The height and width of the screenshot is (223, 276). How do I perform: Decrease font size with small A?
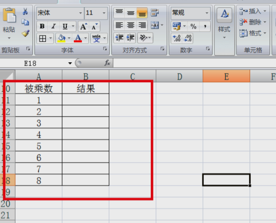coord(94,26)
